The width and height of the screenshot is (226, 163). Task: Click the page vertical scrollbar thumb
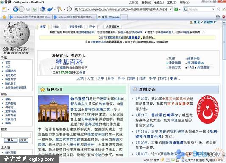[224, 42]
